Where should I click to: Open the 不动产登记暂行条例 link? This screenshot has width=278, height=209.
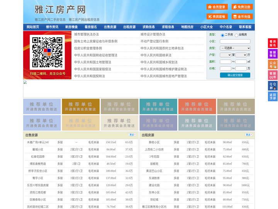click(154, 41)
